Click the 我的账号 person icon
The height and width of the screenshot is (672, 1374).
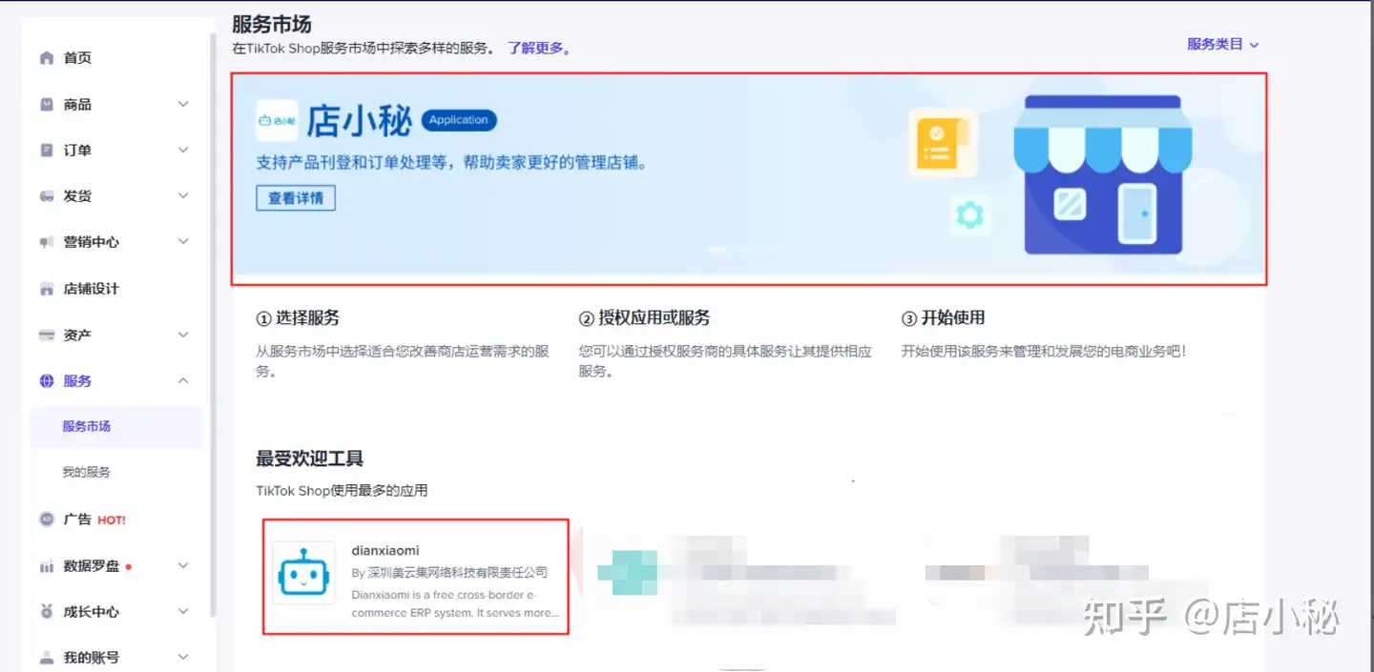click(x=47, y=658)
